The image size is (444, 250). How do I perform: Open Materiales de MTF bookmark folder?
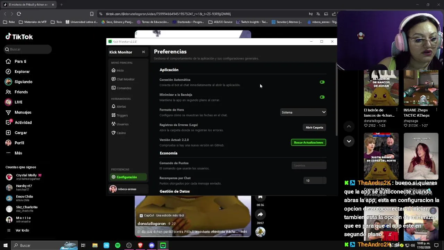coord(33,22)
